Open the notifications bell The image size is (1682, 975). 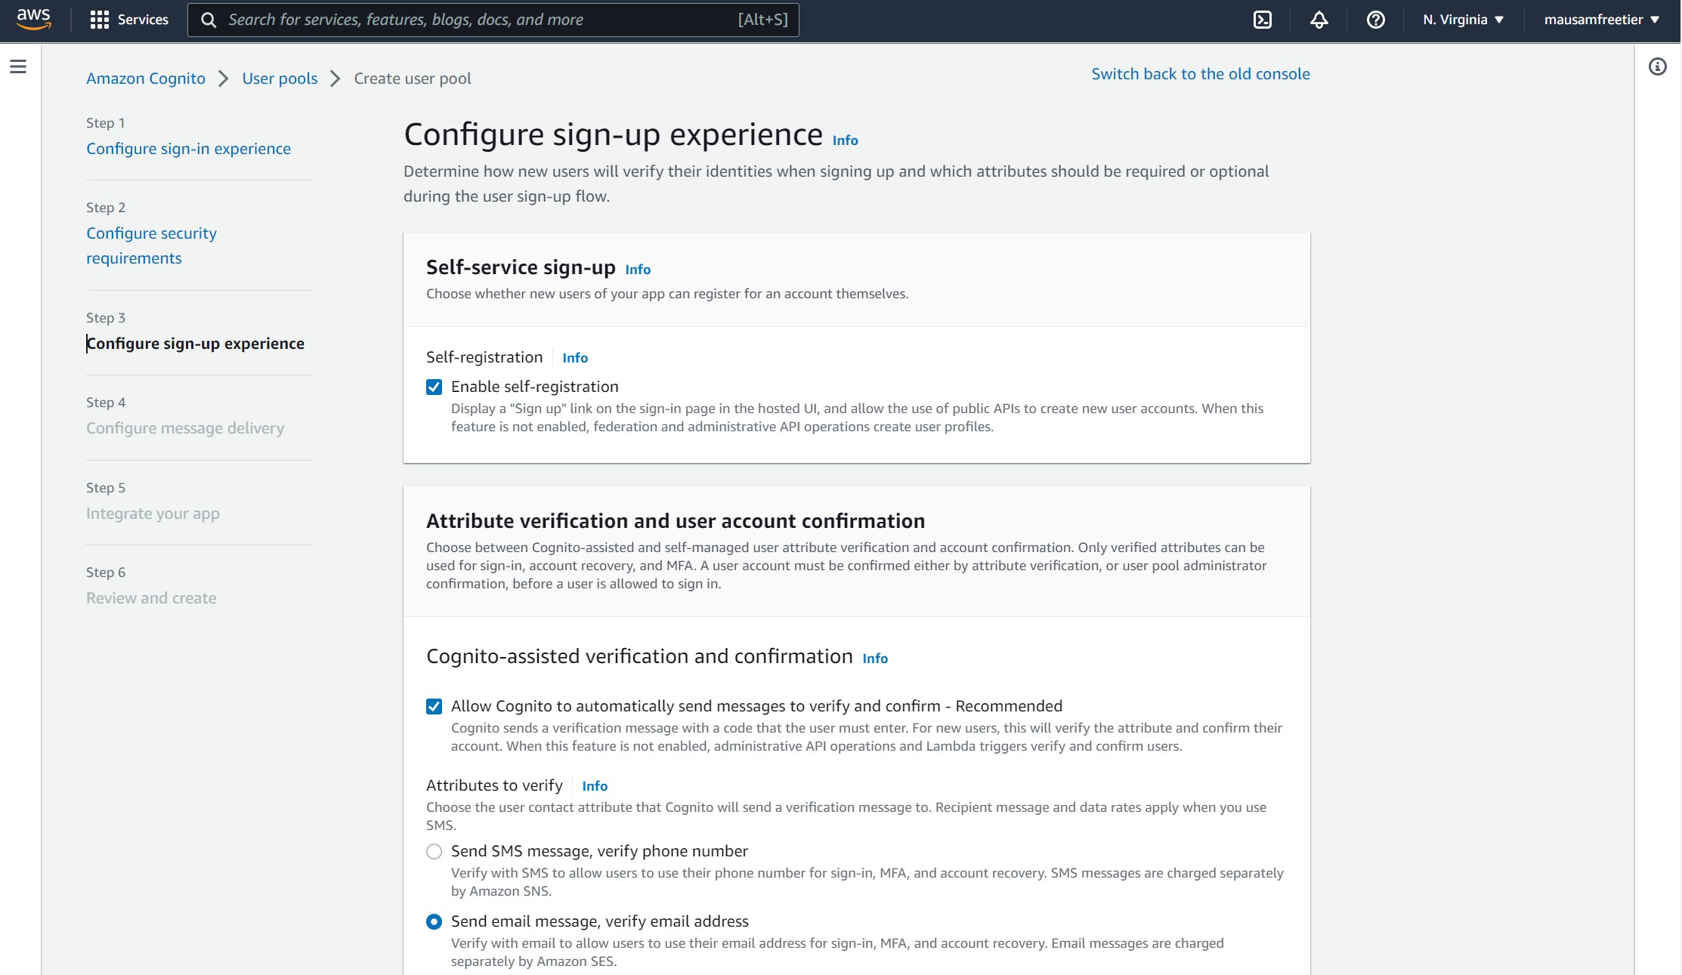tap(1319, 20)
